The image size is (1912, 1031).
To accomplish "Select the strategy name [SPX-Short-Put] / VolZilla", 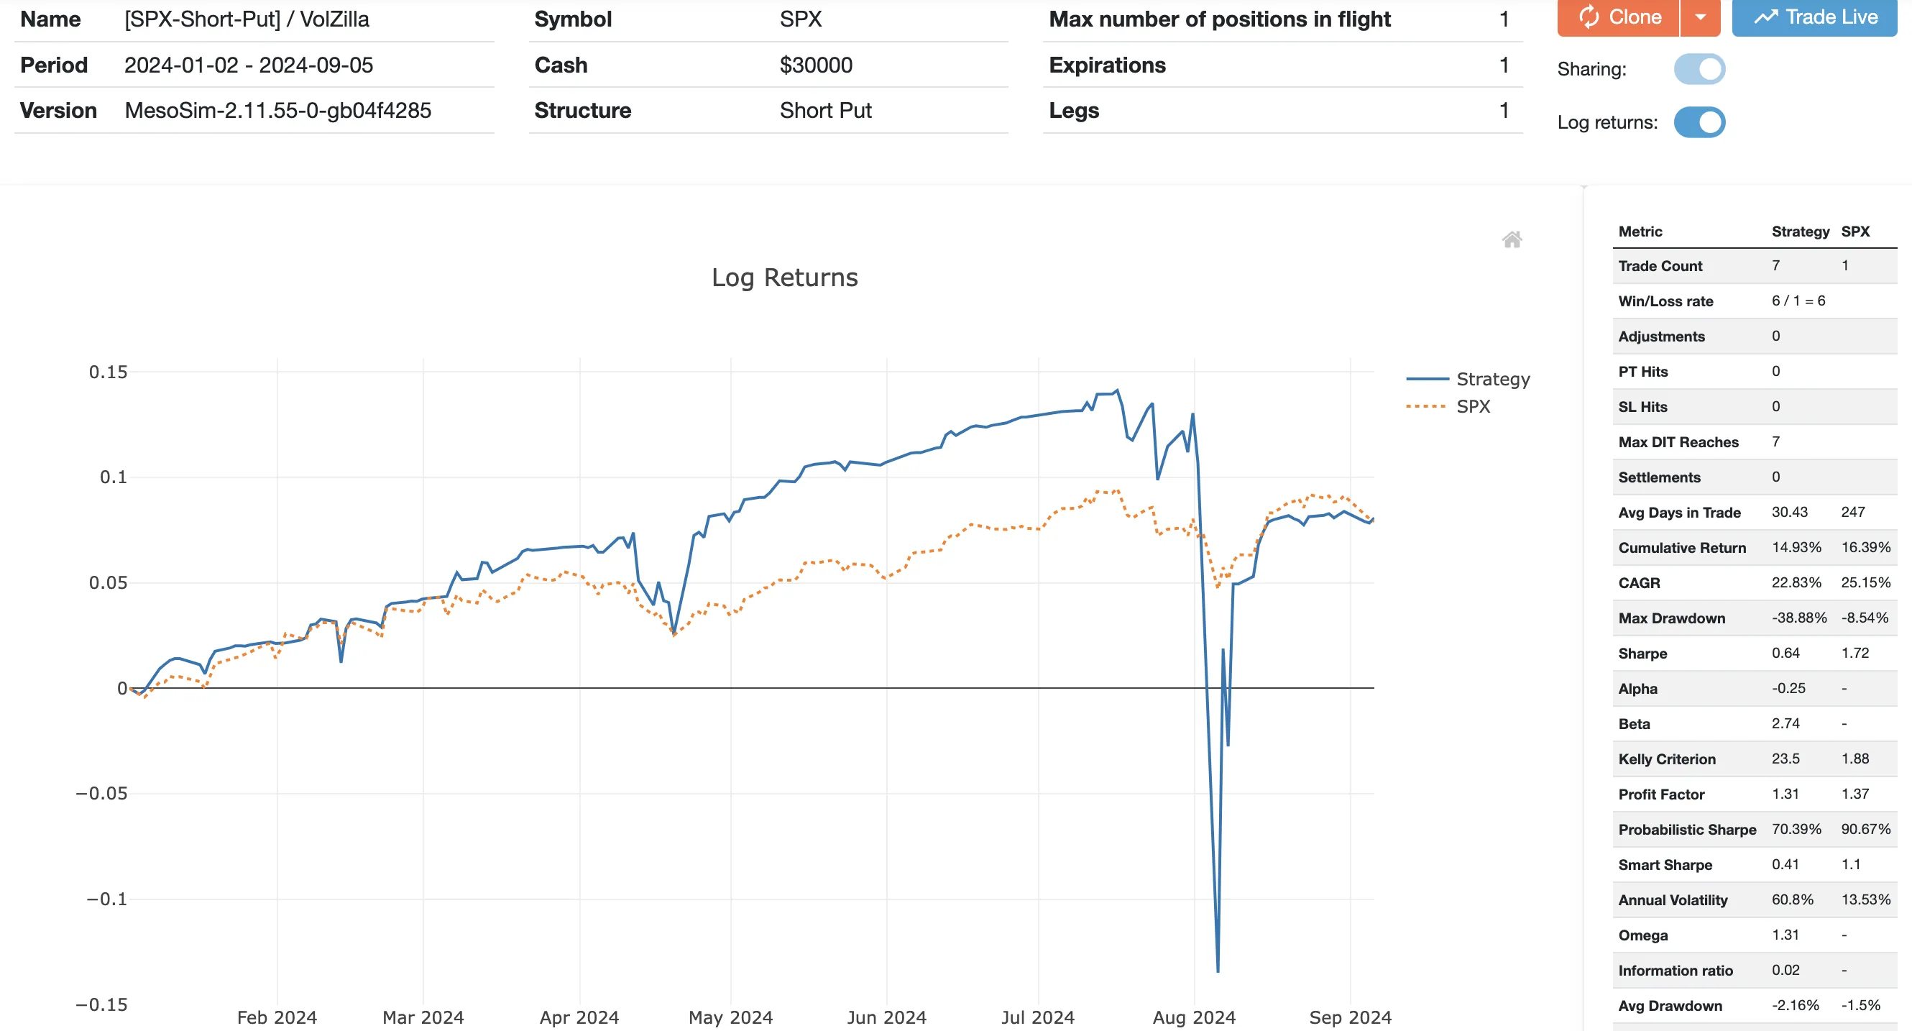I will 248,19.
